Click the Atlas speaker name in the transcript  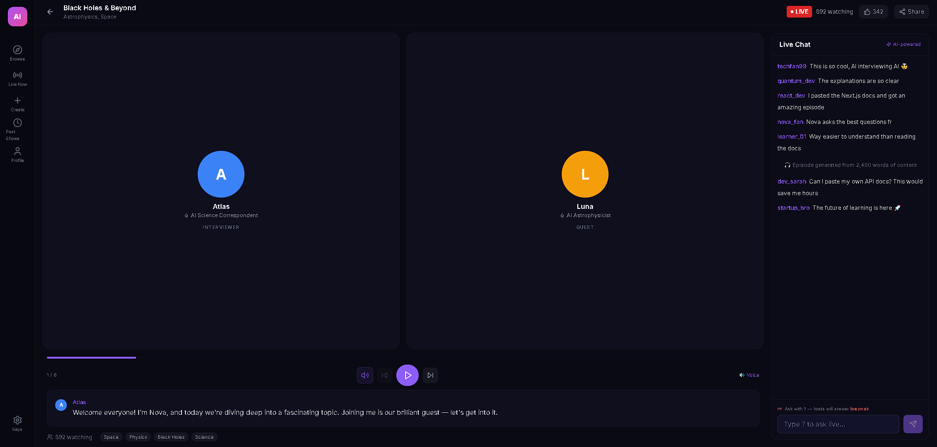point(79,403)
